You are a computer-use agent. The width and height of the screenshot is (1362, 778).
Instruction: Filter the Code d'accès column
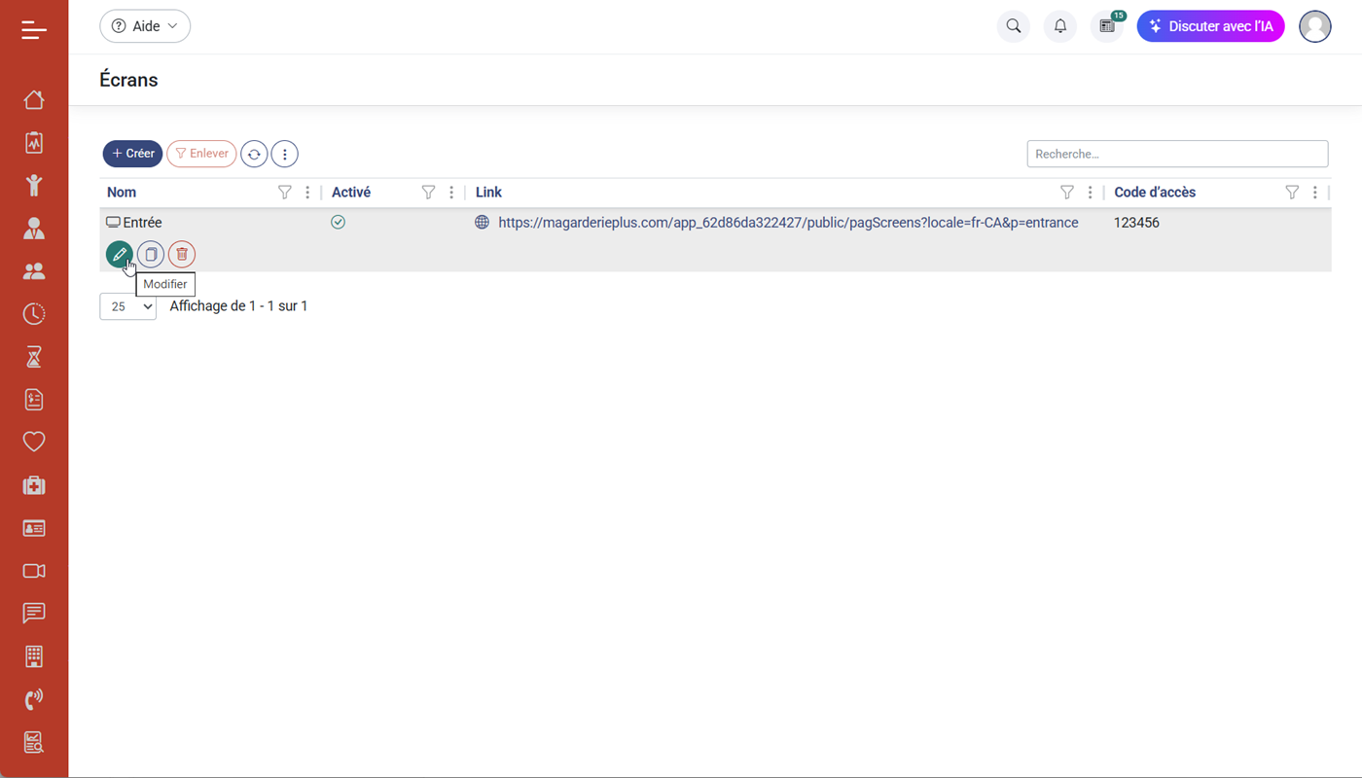tap(1292, 193)
